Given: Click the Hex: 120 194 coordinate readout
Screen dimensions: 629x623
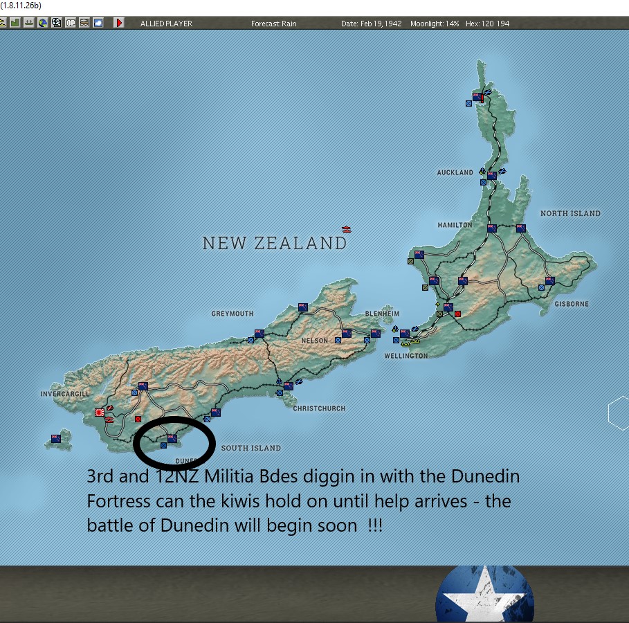Looking at the screenshot, I should 487,24.
